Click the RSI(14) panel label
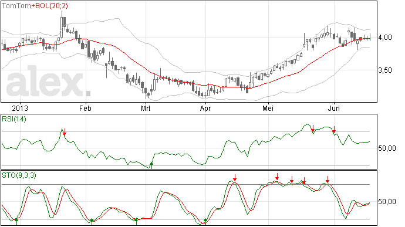Viewport: 405px width, 227px height. pyautogui.click(x=14, y=119)
